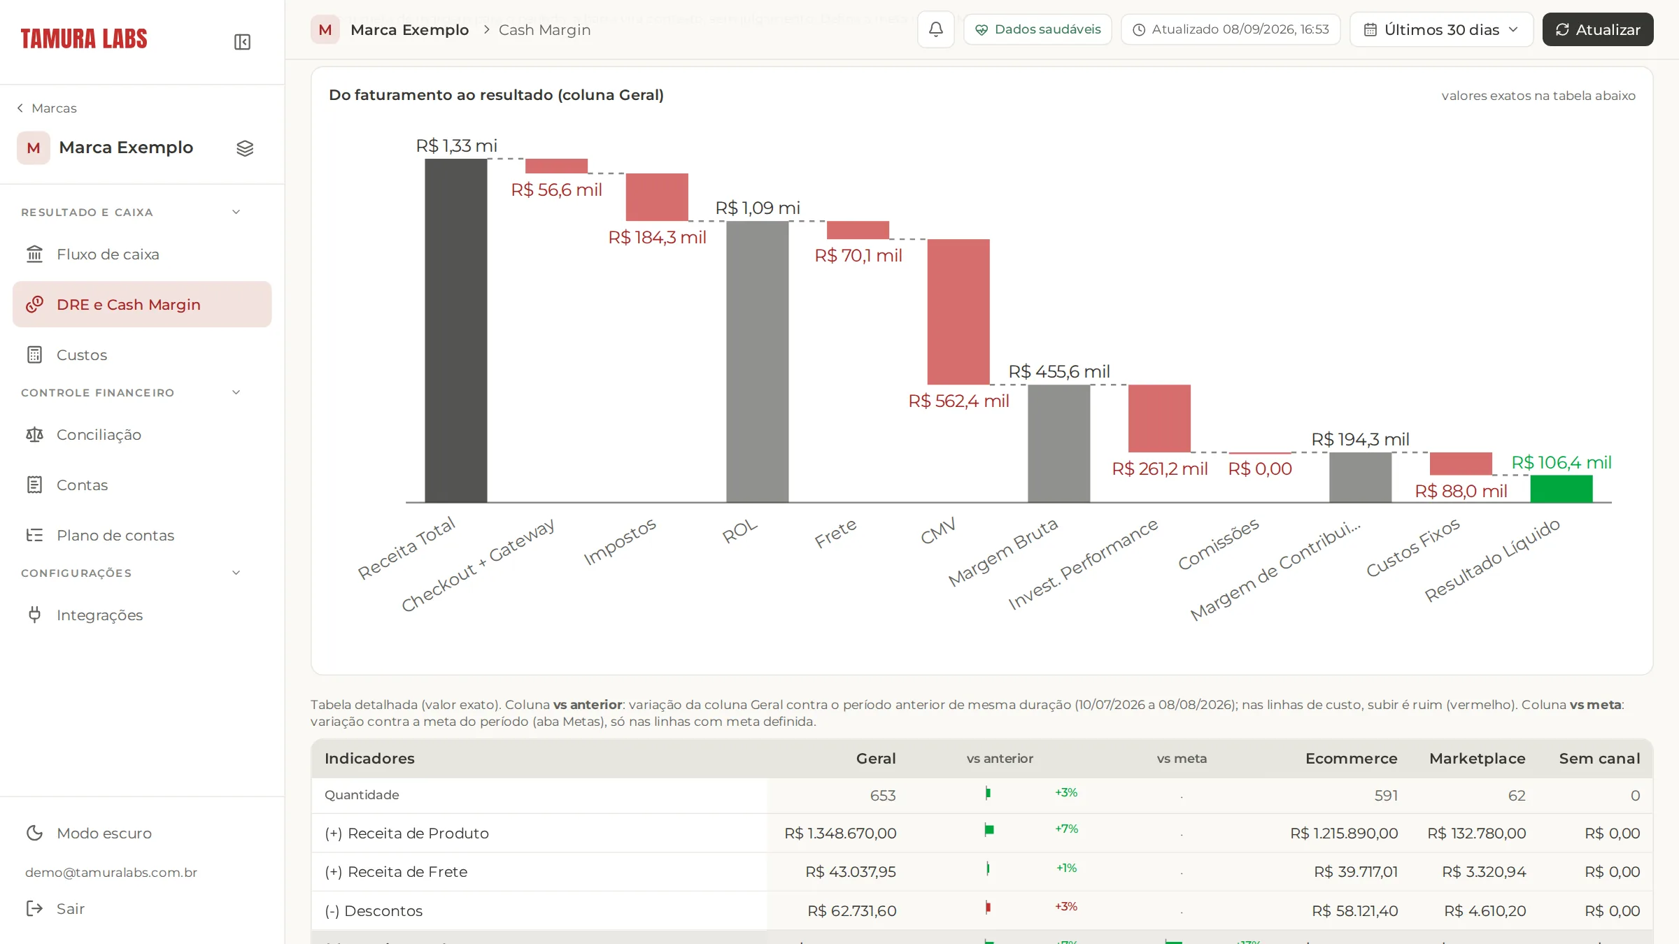Click the Dados saudáveis heart badge
1679x944 pixels.
pyautogui.click(x=1037, y=29)
